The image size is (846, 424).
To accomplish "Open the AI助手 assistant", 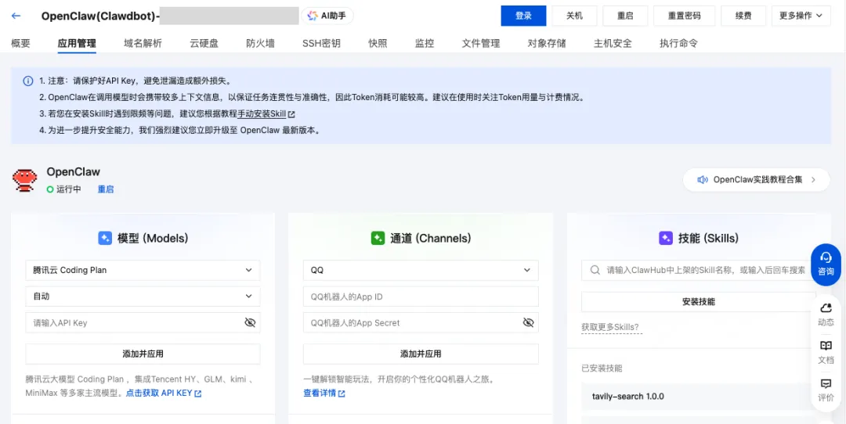I will 327,16.
